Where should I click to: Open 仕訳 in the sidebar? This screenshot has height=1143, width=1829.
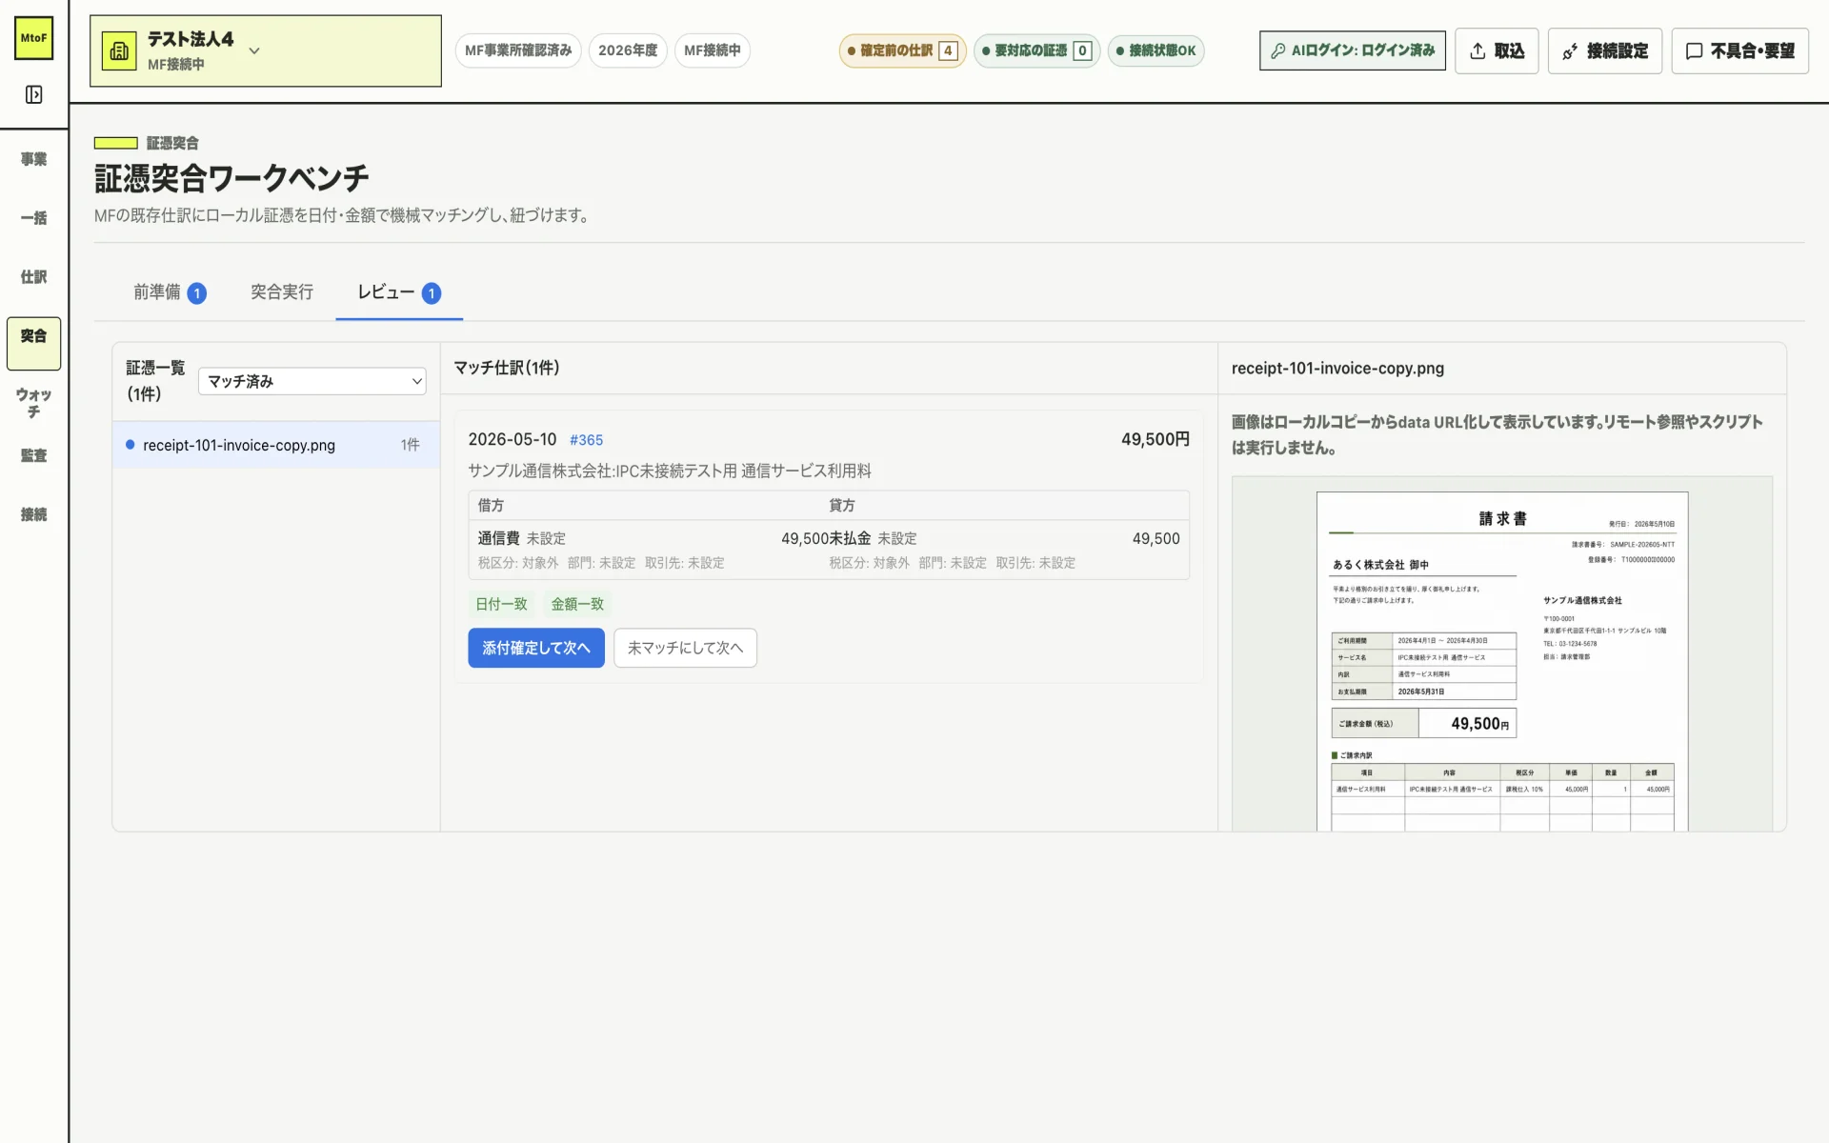[33, 277]
